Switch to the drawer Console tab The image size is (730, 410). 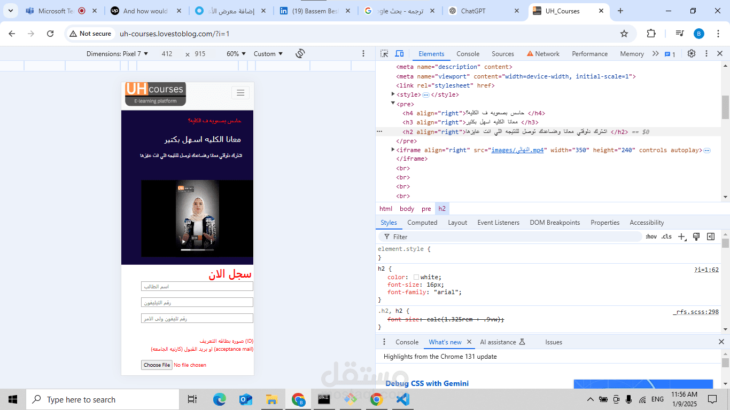[x=407, y=342]
